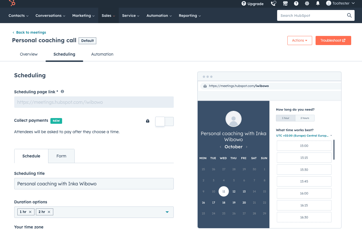The image size is (362, 231).
Task: Click the HubSpot sprocket logo
Action: click(12, 3)
